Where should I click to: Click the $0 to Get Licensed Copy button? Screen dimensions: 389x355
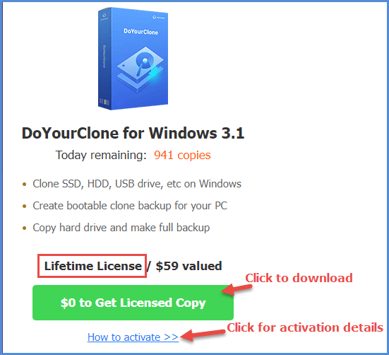point(133,303)
